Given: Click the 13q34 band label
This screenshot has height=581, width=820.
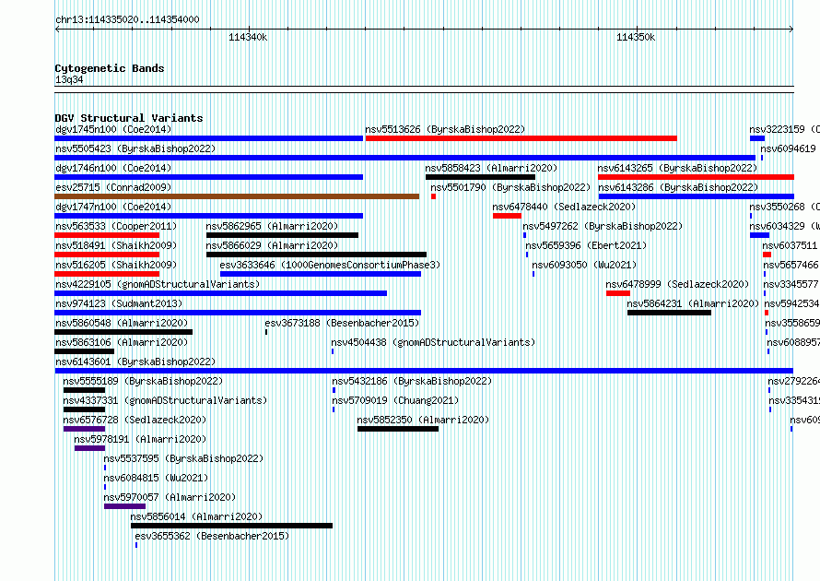Looking at the screenshot, I should point(69,79).
